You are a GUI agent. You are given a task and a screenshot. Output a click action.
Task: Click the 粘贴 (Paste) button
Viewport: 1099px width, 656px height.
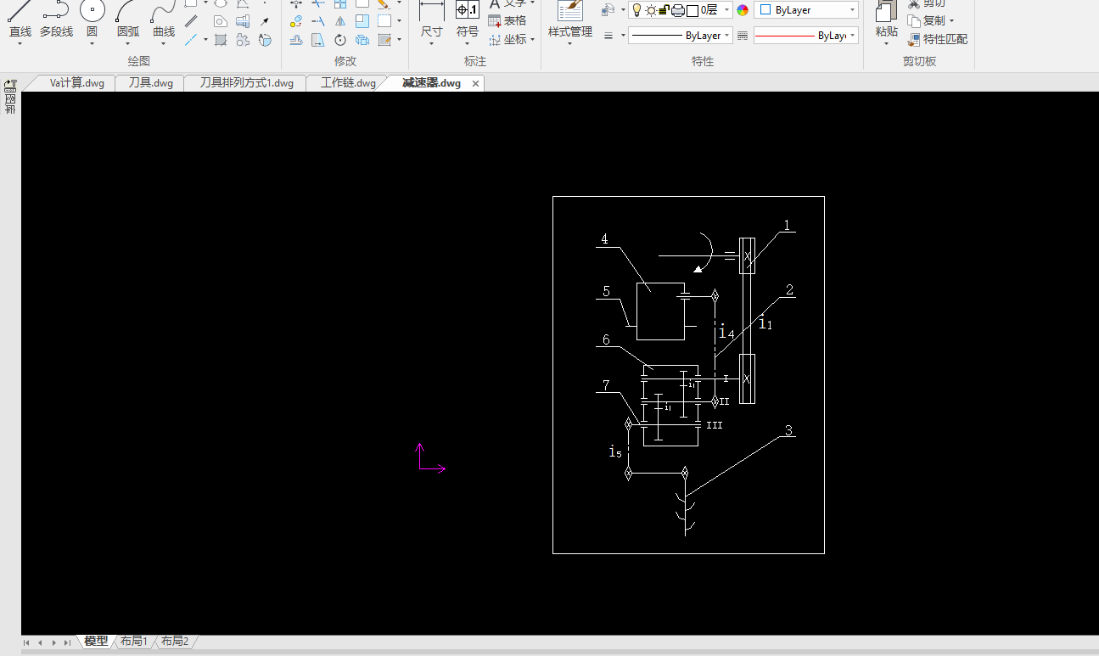pyautogui.click(x=886, y=20)
